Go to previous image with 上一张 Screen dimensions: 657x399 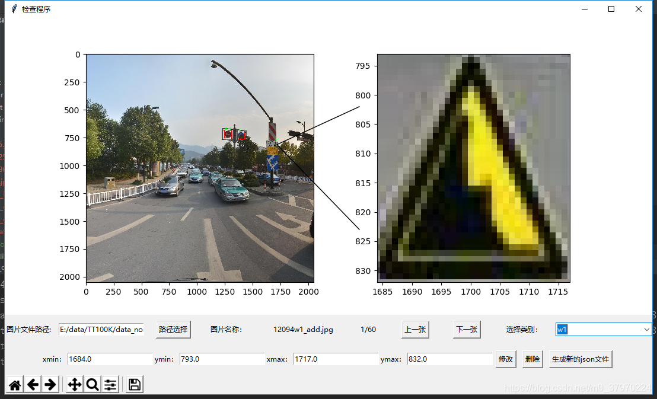415,330
